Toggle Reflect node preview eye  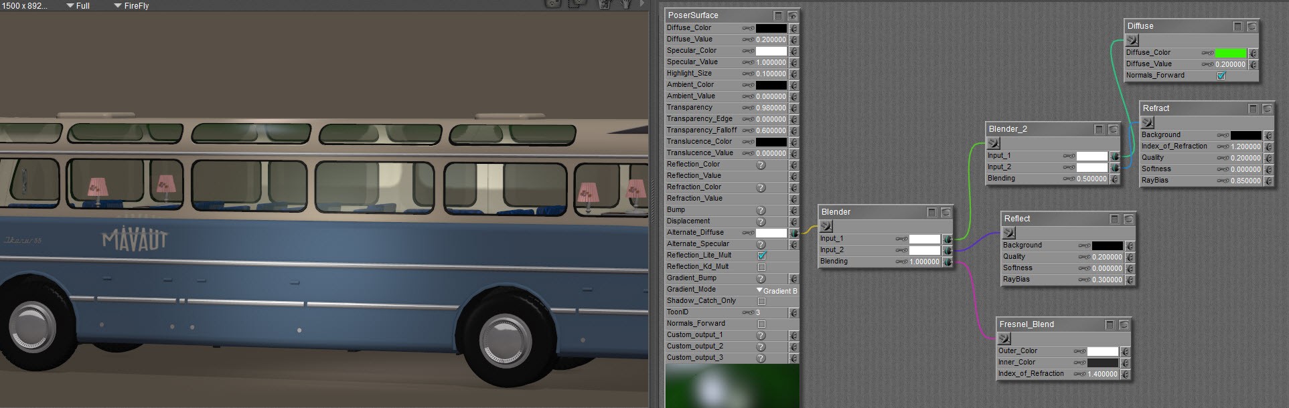click(x=1128, y=219)
